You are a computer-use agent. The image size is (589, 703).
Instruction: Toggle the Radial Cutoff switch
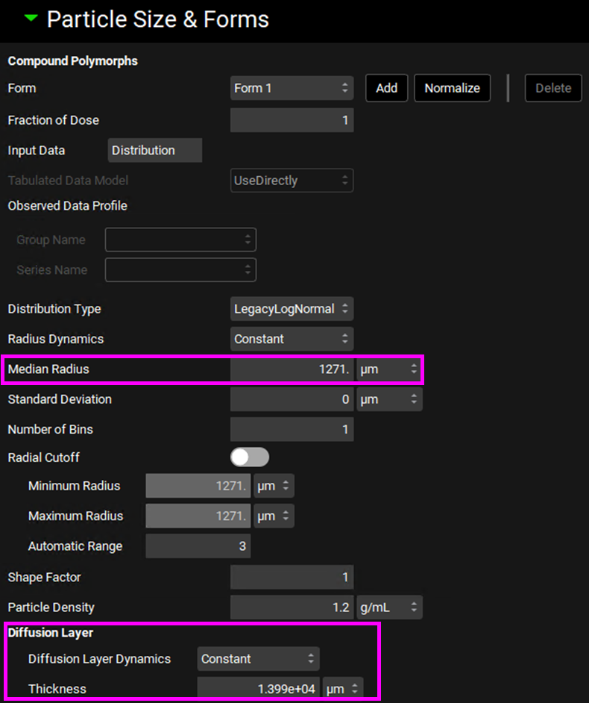(250, 457)
